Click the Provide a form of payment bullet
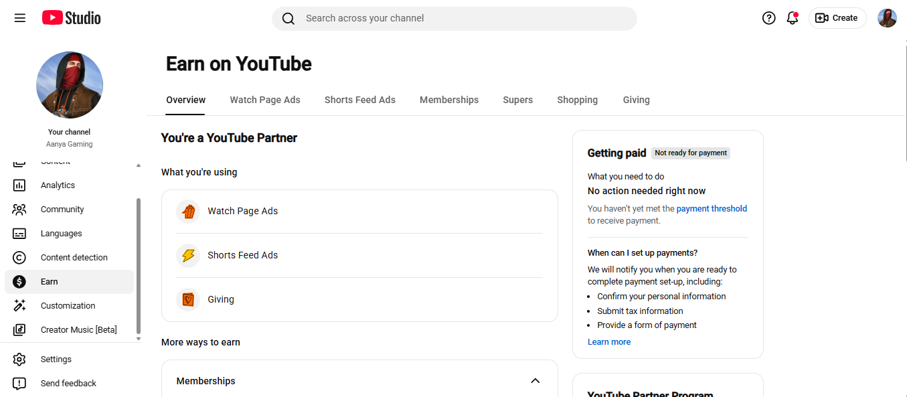This screenshot has width=907, height=397. [647, 325]
